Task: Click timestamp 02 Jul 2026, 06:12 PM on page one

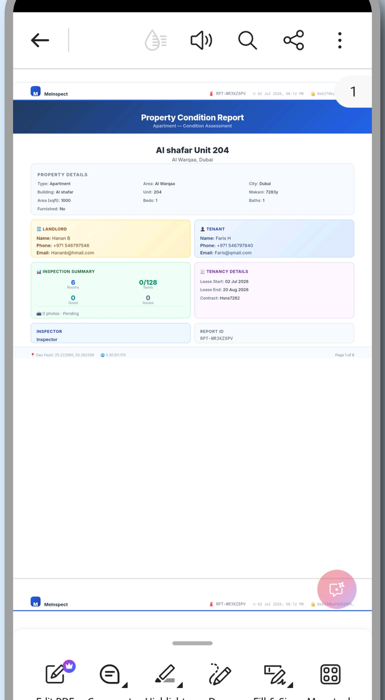Action: pos(280,94)
